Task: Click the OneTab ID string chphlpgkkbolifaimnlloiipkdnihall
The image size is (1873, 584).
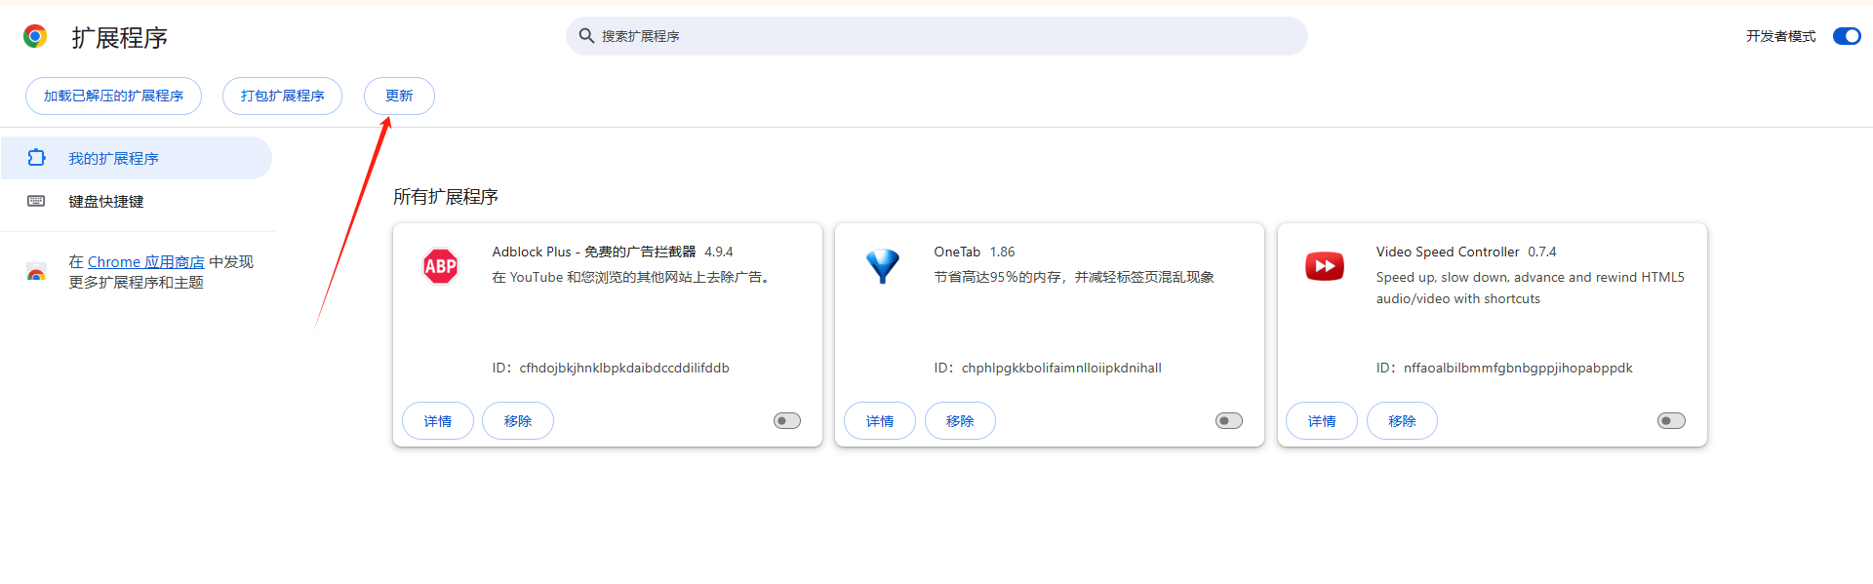Action: [1061, 368]
